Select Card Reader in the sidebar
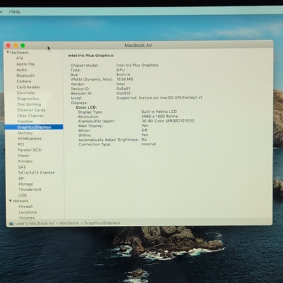The image size is (283, 283). pos(29,87)
